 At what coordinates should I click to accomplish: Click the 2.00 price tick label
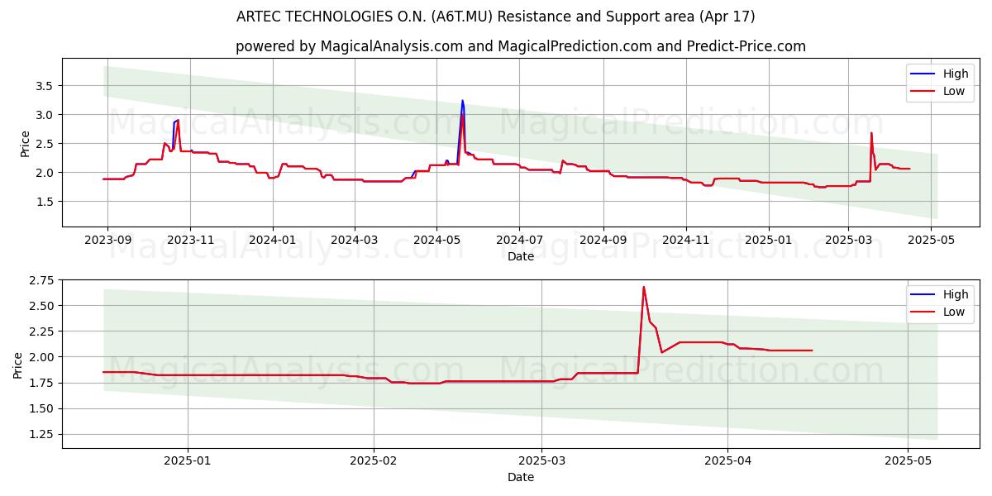tap(41, 357)
